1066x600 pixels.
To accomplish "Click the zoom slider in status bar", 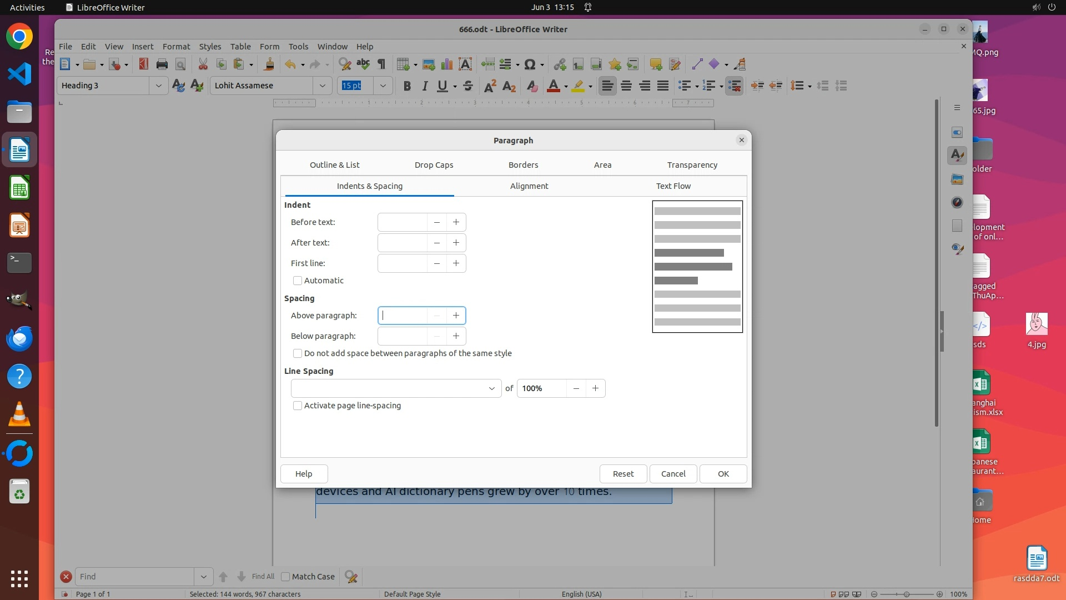I will [906, 594].
